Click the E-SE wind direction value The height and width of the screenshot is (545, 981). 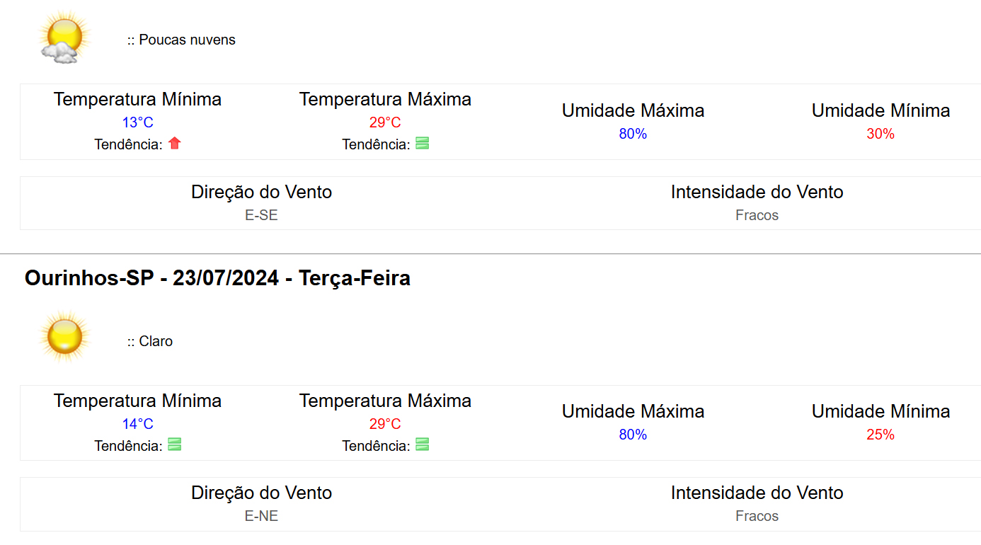coord(261,215)
